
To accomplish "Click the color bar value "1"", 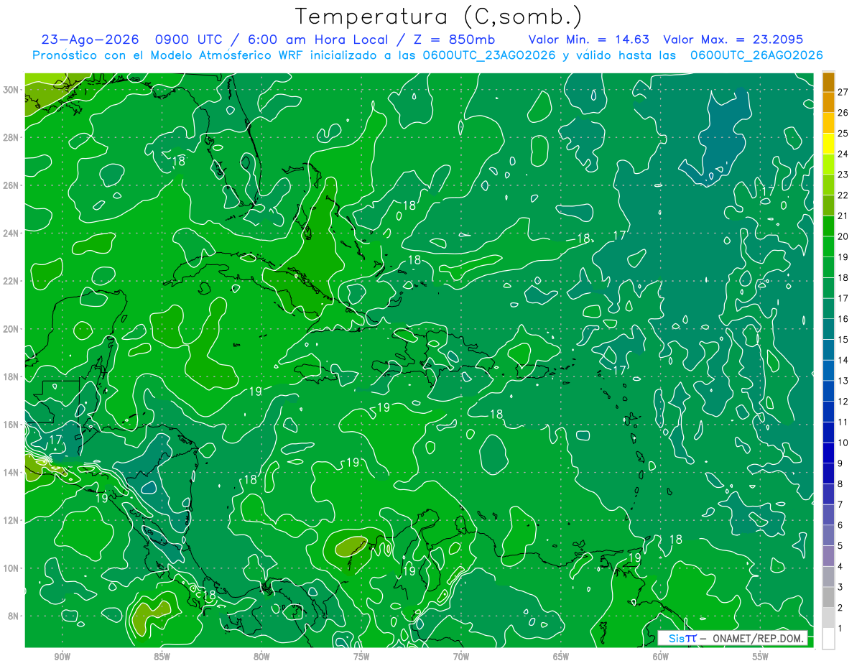I will [x=840, y=629].
